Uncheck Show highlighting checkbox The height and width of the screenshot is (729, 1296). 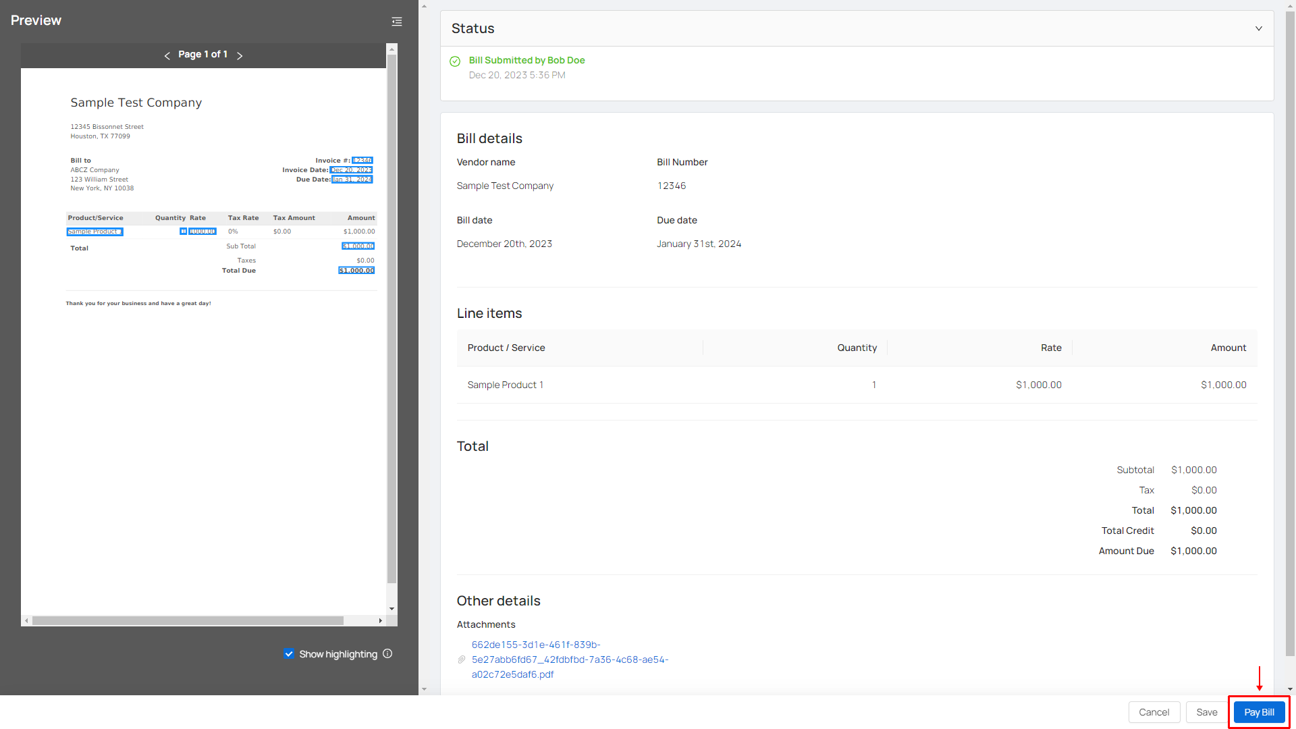click(x=289, y=653)
